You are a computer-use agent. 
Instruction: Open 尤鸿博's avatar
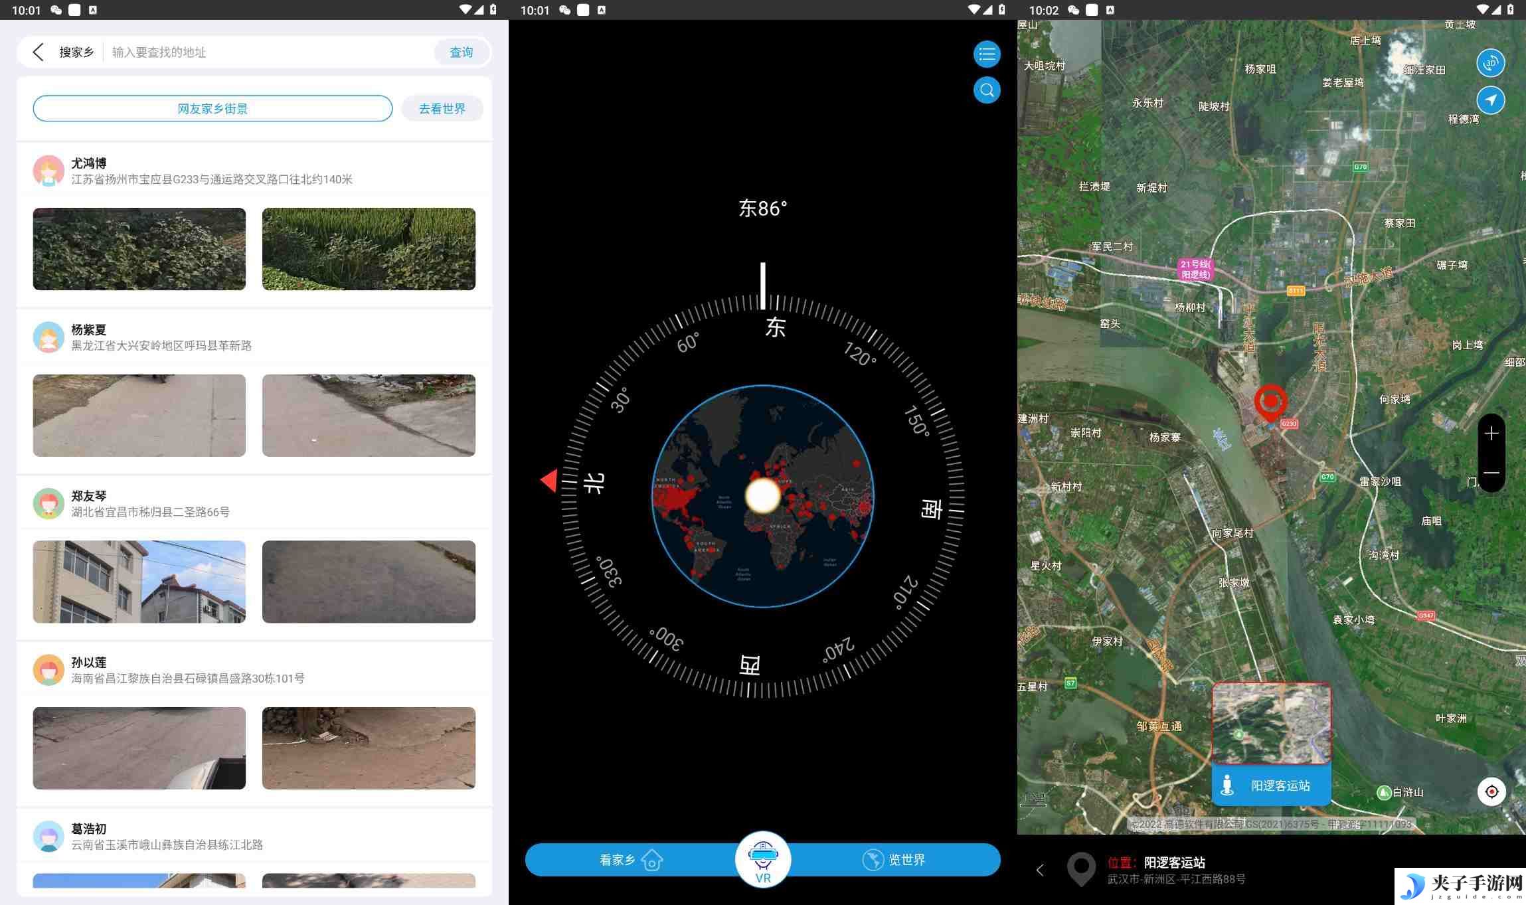click(48, 171)
